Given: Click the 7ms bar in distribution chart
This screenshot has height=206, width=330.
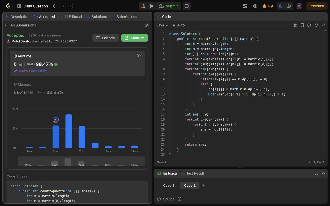Looking at the screenshot, I should (82, 137).
